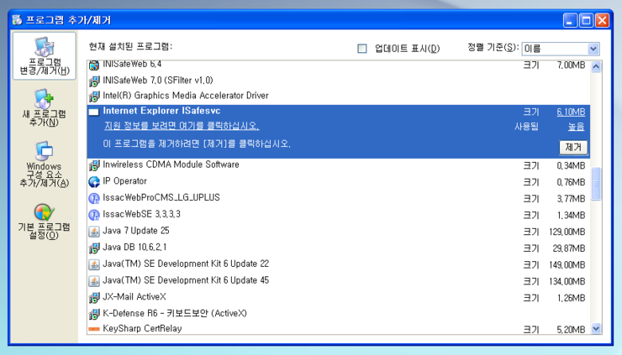Enable the 업데이트 표시 checkbox

point(361,49)
